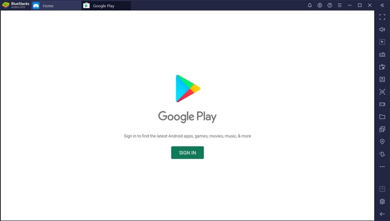Open the notifications bell
Viewport: 390px width, 221px height.
(310, 5)
